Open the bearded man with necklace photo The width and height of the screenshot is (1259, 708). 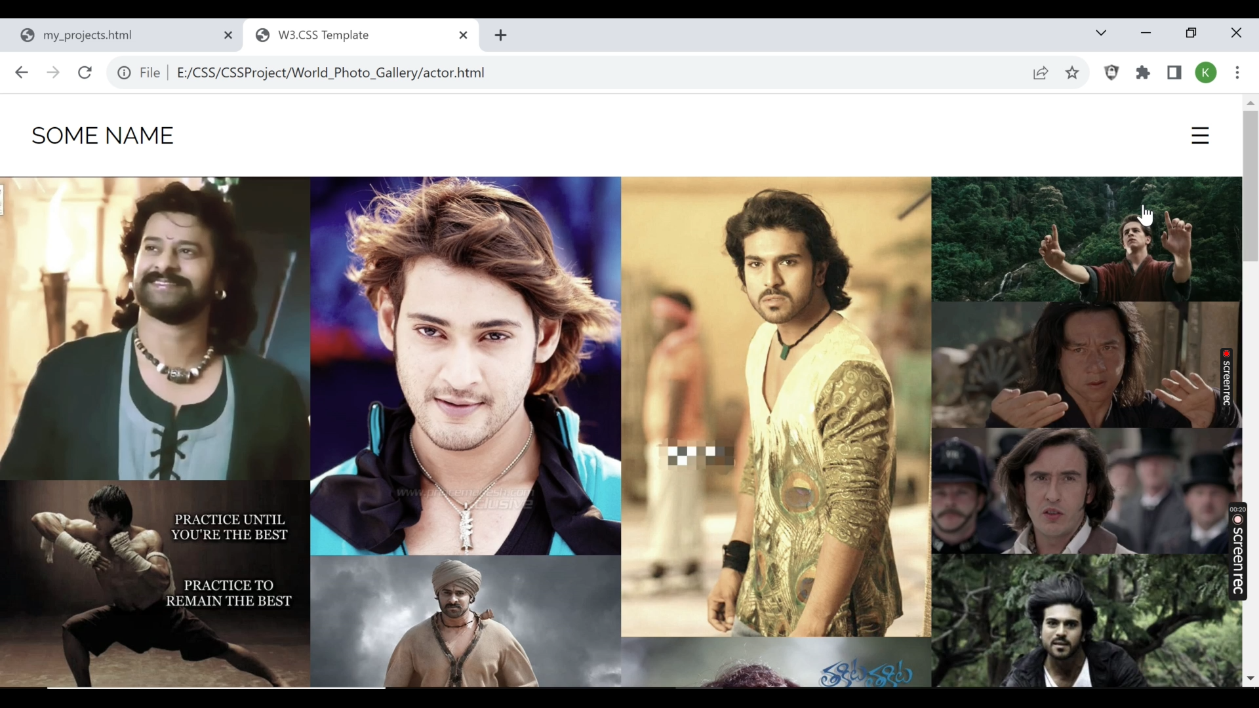pos(155,328)
